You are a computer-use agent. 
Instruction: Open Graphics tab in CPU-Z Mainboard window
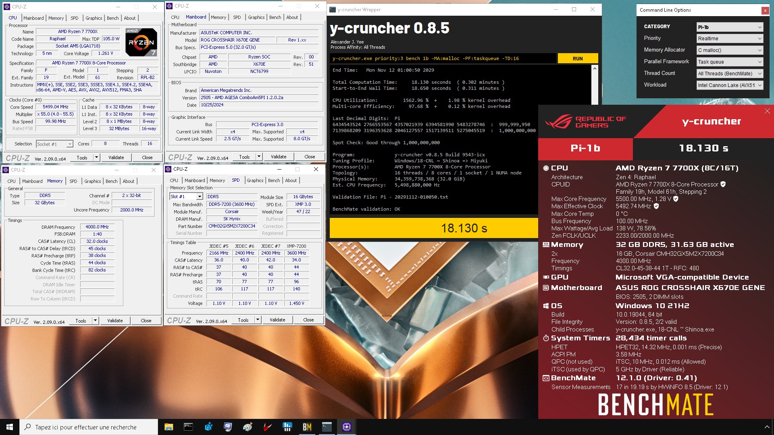256,17
